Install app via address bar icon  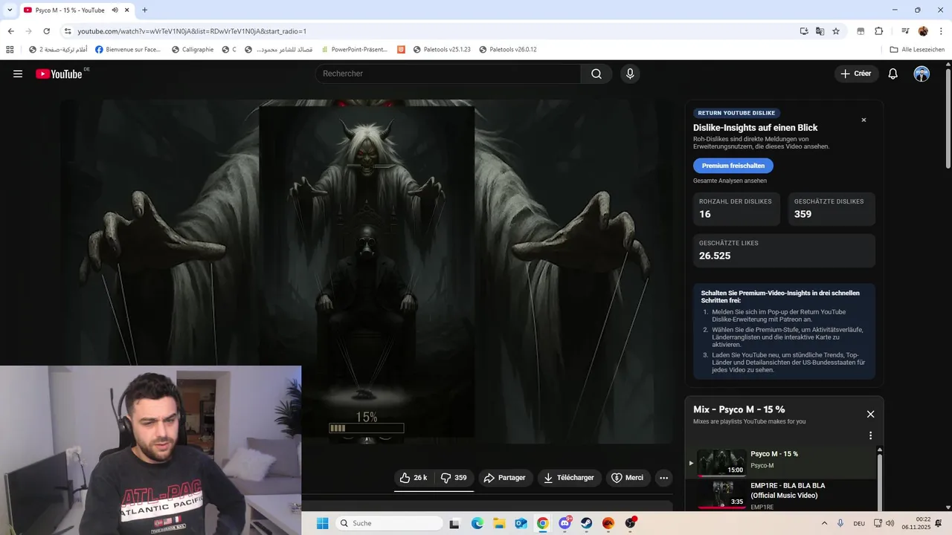click(804, 31)
